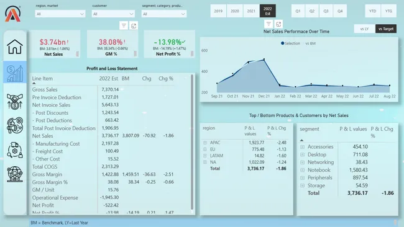The width and height of the screenshot is (404, 227).
Task: Open the Home page icon in sidebar
Action: (15, 47)
